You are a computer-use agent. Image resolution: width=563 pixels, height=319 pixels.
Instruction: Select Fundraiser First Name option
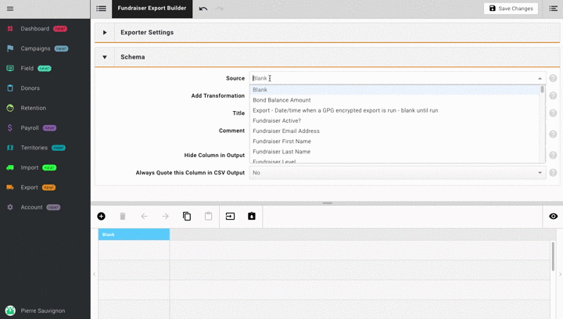[395, 142]
